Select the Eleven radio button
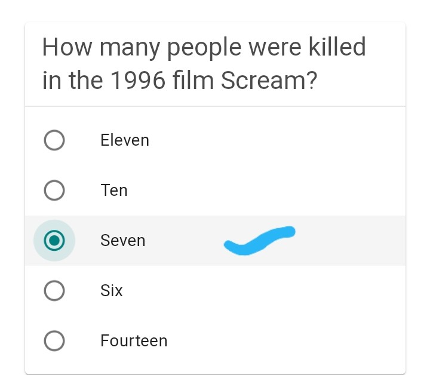The height and width of the screenshot is (375, 430). pyautogui.click(x=54, y=140)
